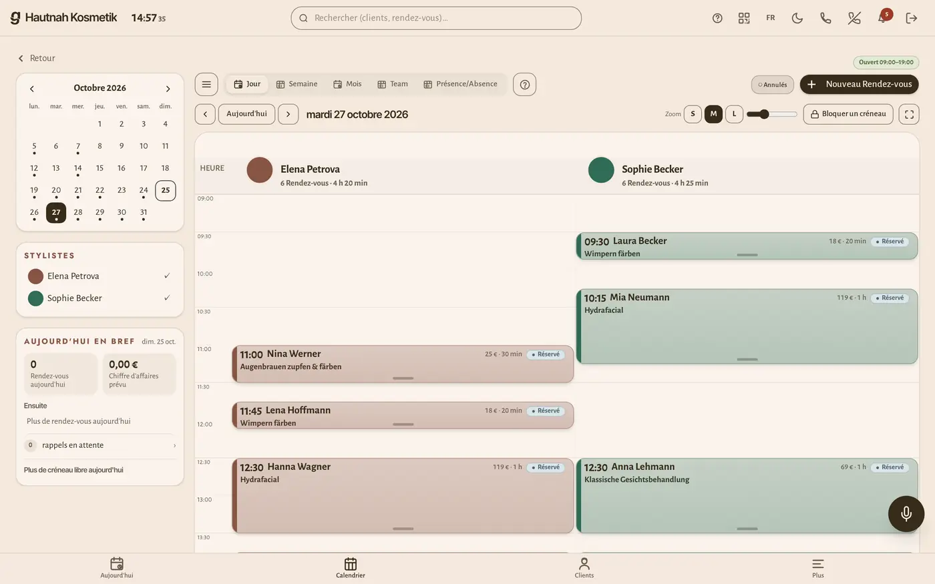Viewport: 935px width, 584px height.
Task: Toggle Elena Petrova stylist filter
Action: [100, 276]
